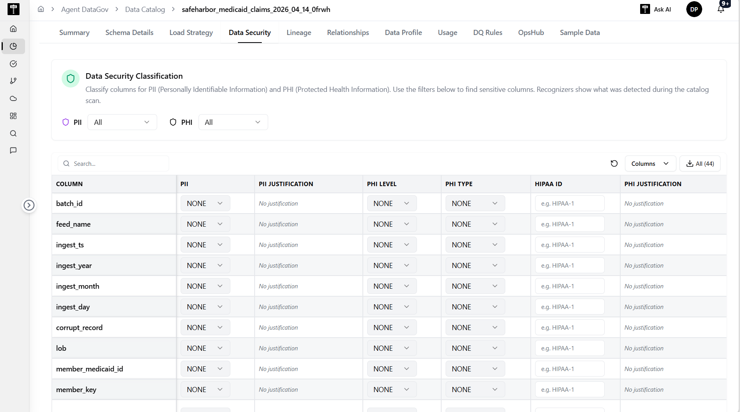Open the chat message sidebar icon
Screen dimensions: 740x412
pos(13,150)
